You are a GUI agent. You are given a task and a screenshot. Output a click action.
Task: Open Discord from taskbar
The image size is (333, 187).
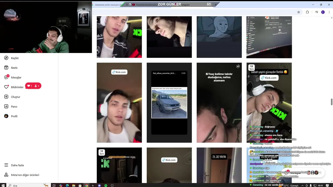coord(99,185)
